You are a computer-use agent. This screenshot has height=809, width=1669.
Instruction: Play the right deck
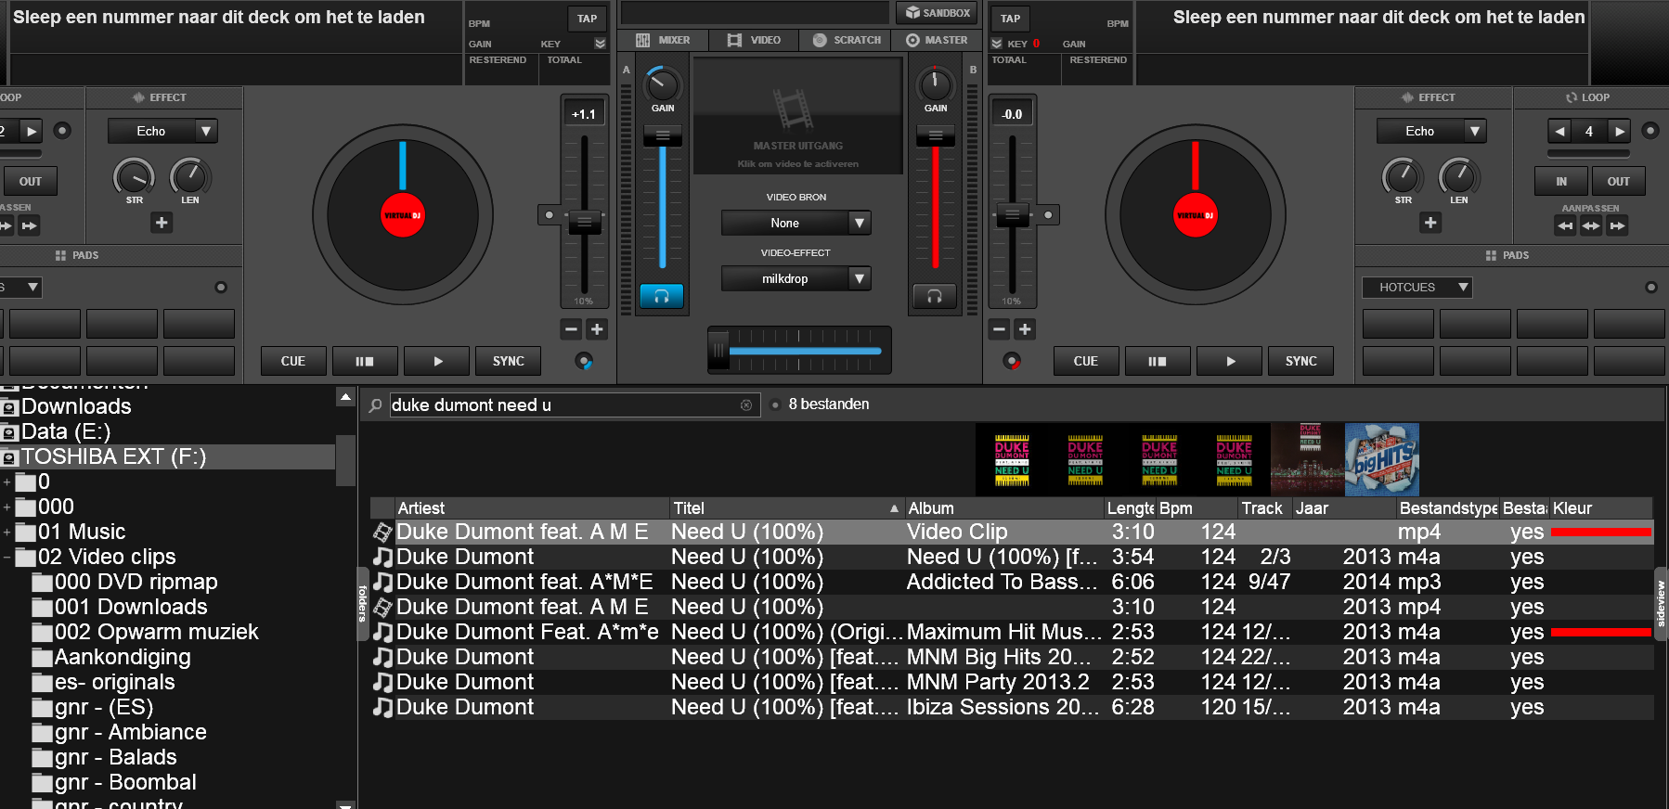(x=1230, y=361)
